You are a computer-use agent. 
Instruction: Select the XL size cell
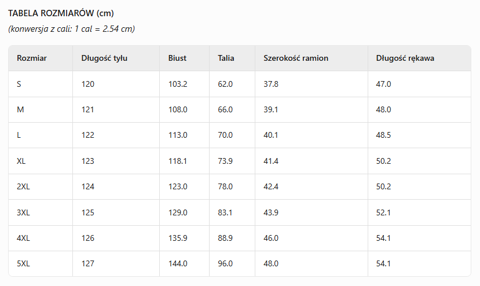tap(21, 161)
